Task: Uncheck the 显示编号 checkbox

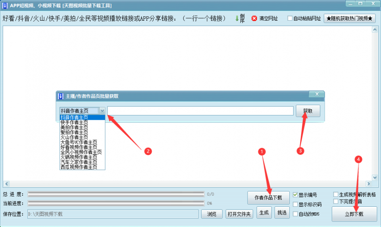Action: coord(295,195)
